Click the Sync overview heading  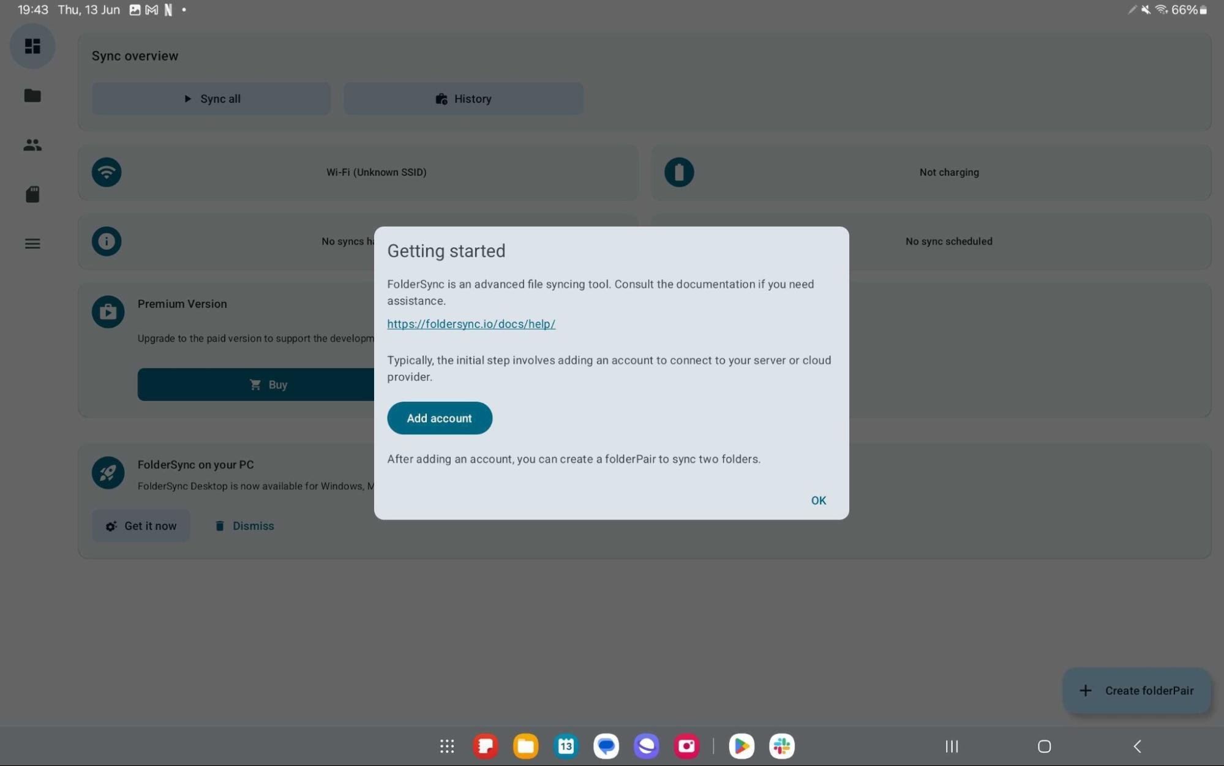(x=135, y=56)
